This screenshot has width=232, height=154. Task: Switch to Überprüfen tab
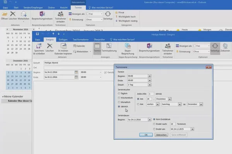pos(99,40)
